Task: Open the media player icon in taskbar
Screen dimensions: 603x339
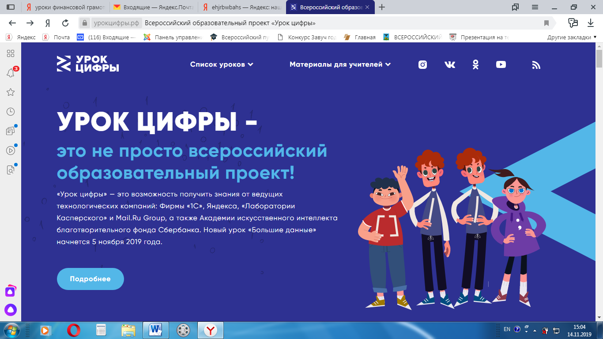Action: point(45,330)
